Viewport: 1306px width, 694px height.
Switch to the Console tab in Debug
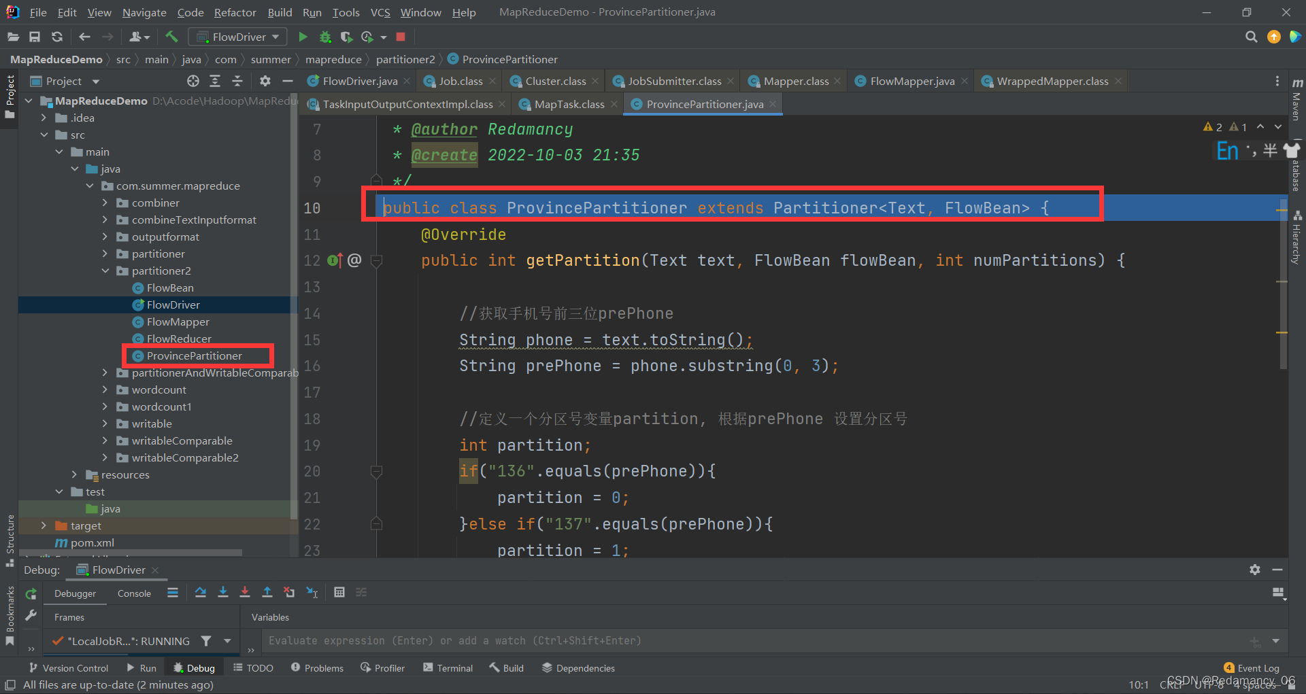134,593
